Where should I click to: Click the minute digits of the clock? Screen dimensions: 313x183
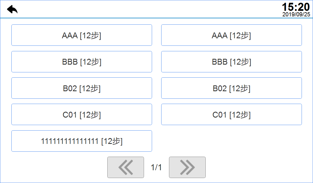point(304,7)
